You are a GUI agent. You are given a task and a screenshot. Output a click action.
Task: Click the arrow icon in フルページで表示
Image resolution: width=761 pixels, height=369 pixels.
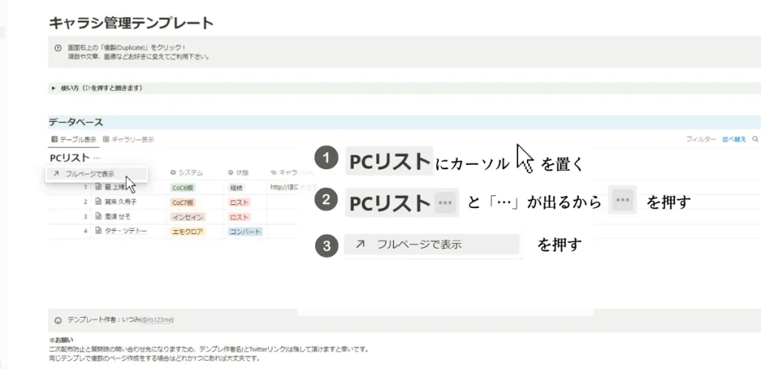tap(56, 174)
